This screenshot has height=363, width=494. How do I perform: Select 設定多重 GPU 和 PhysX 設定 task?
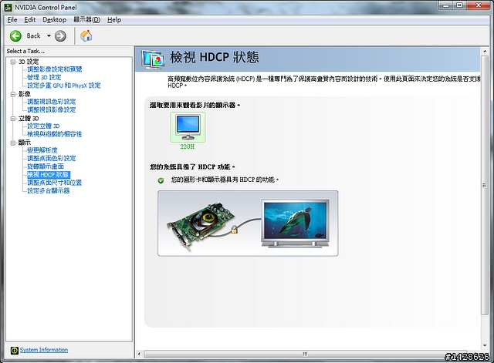(64, 86)
